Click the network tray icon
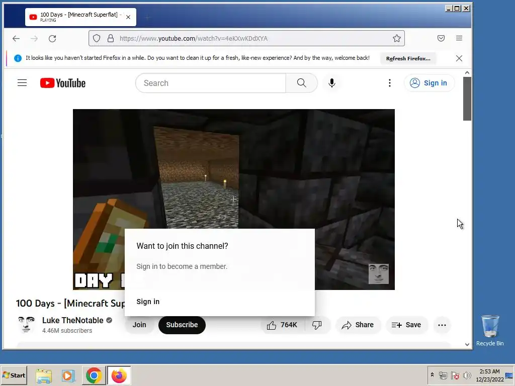Viewport: 515px width, 386px height. point(443,375)
